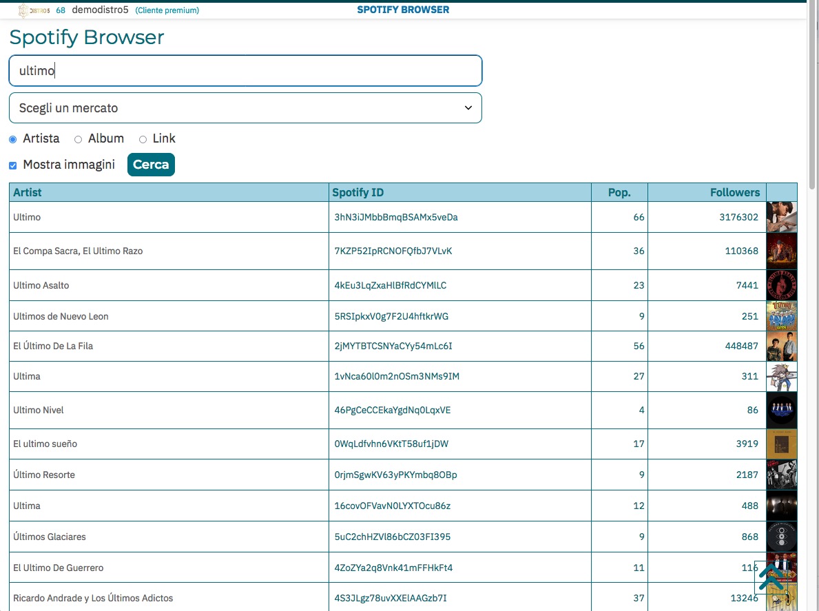Click Spotify ID 7KZP52IpRCNOFQfbJ7VLvK
Screen dimensions: 819x611
393,251
